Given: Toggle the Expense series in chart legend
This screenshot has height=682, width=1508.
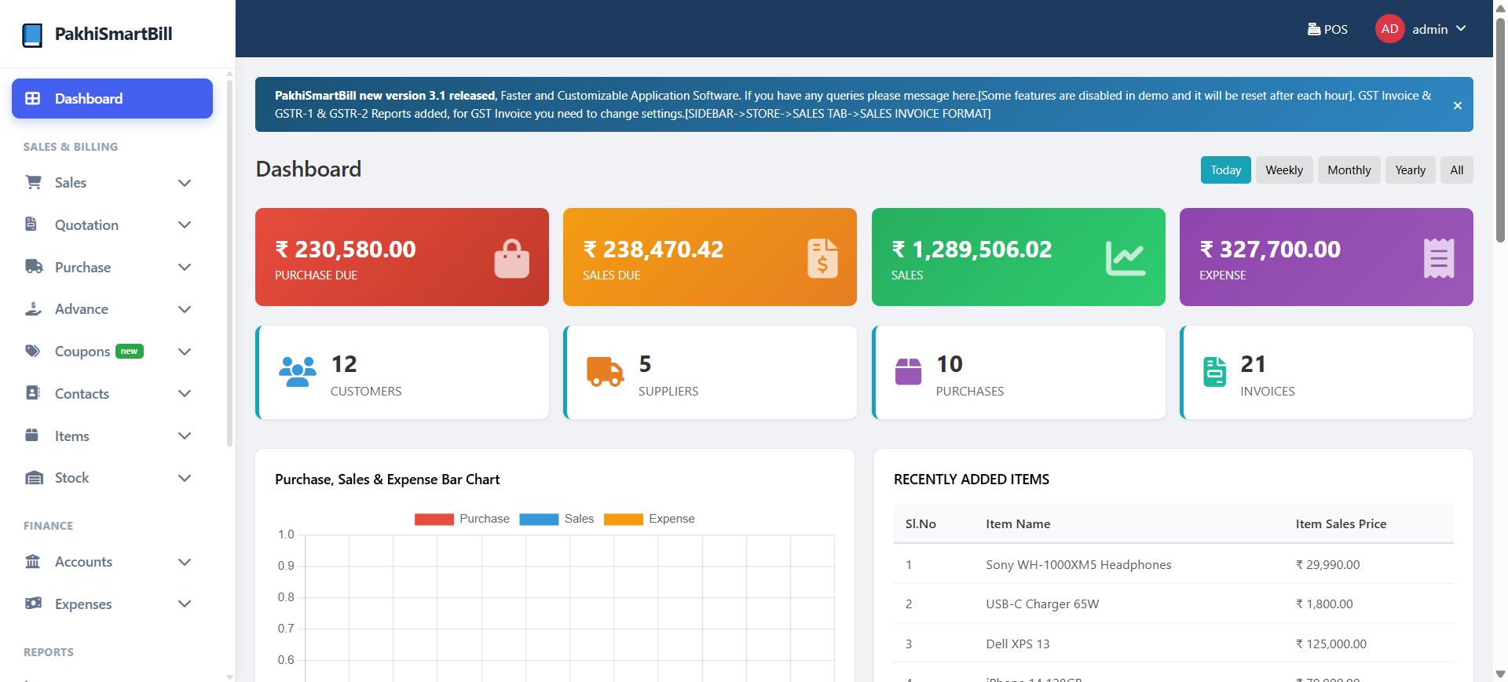Looking at the screenshot, I should (x=650, y=519).
